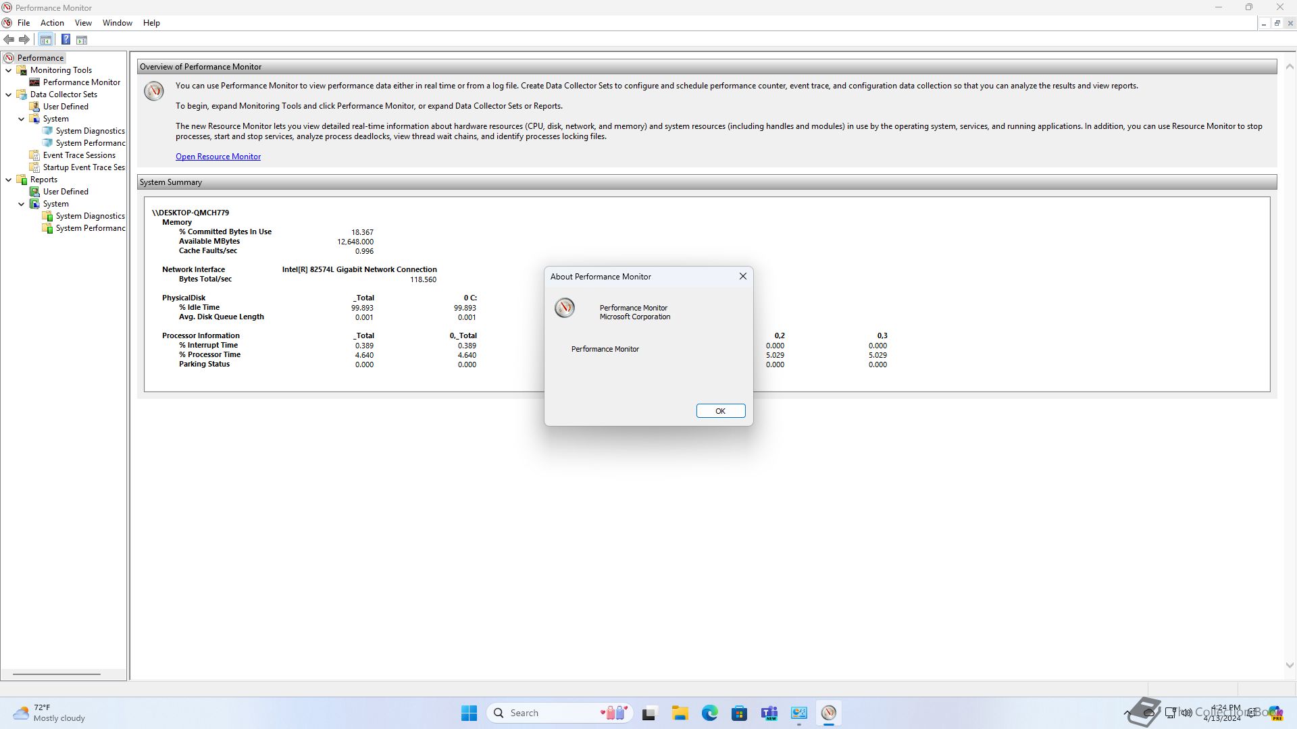The image size is (1297, 729).
Task: Click the Overview of Performance Monitor header
Action: [x=707, y=67]
